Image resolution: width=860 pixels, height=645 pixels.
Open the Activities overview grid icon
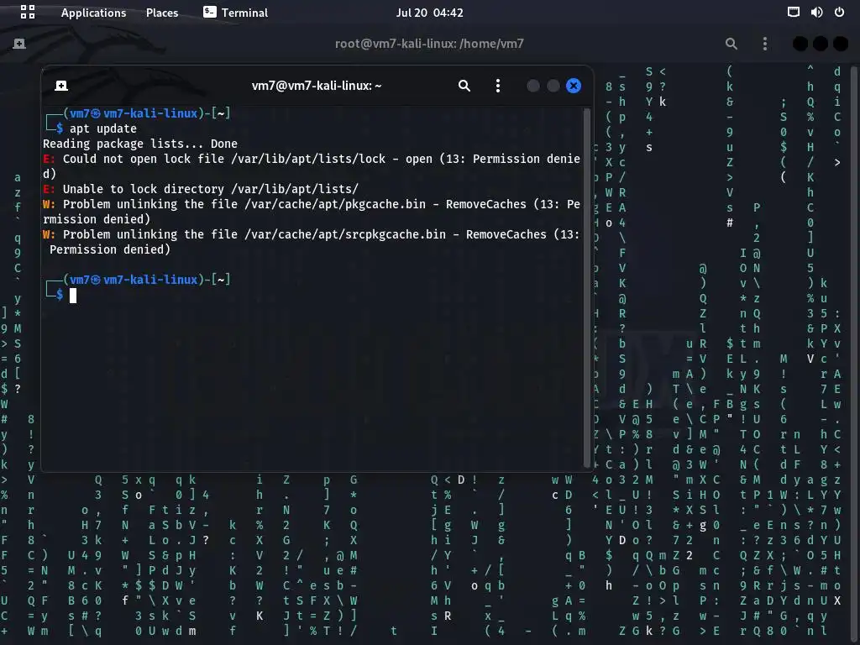coord(28,12)
